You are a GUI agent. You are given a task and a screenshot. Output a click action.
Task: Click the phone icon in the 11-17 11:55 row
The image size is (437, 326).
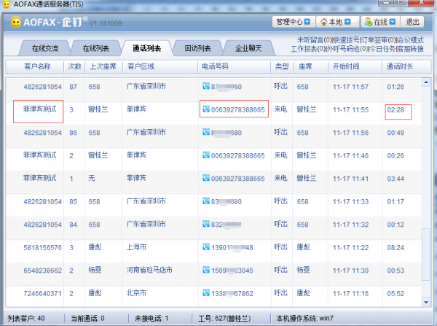[206, 109]
